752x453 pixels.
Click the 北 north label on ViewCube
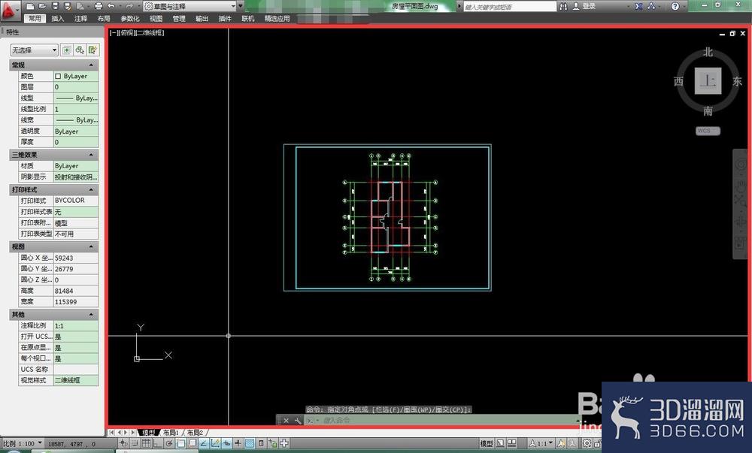pos(708,52)
